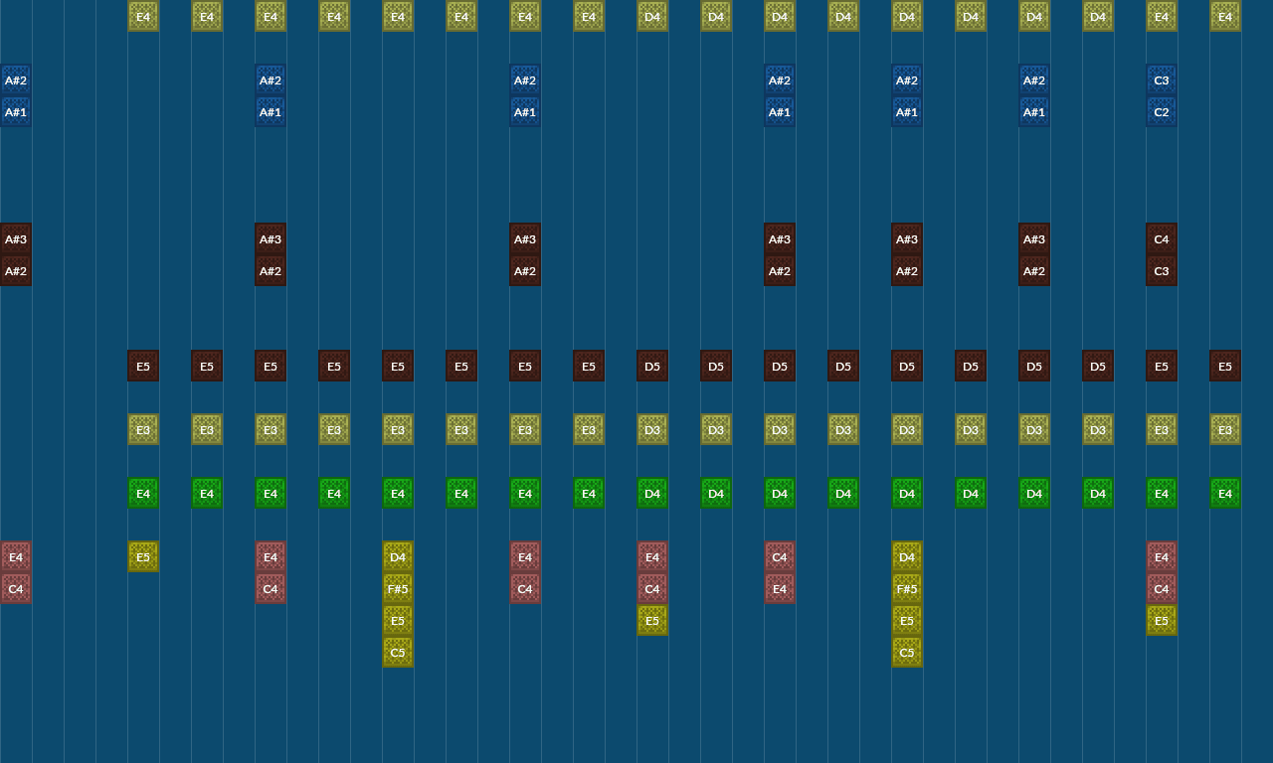Click the rightmost dark brown A#3 note

pos(1034,239)
